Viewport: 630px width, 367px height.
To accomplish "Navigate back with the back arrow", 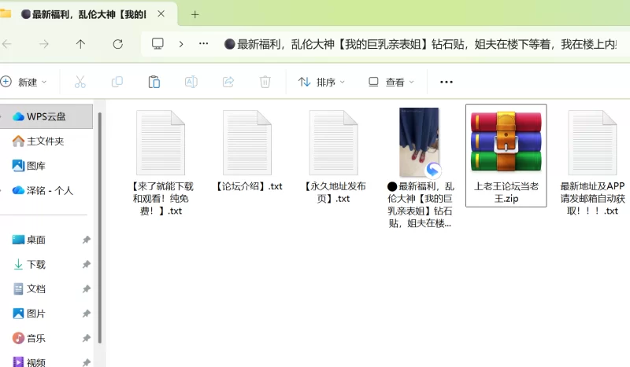I will click(7, 44).
